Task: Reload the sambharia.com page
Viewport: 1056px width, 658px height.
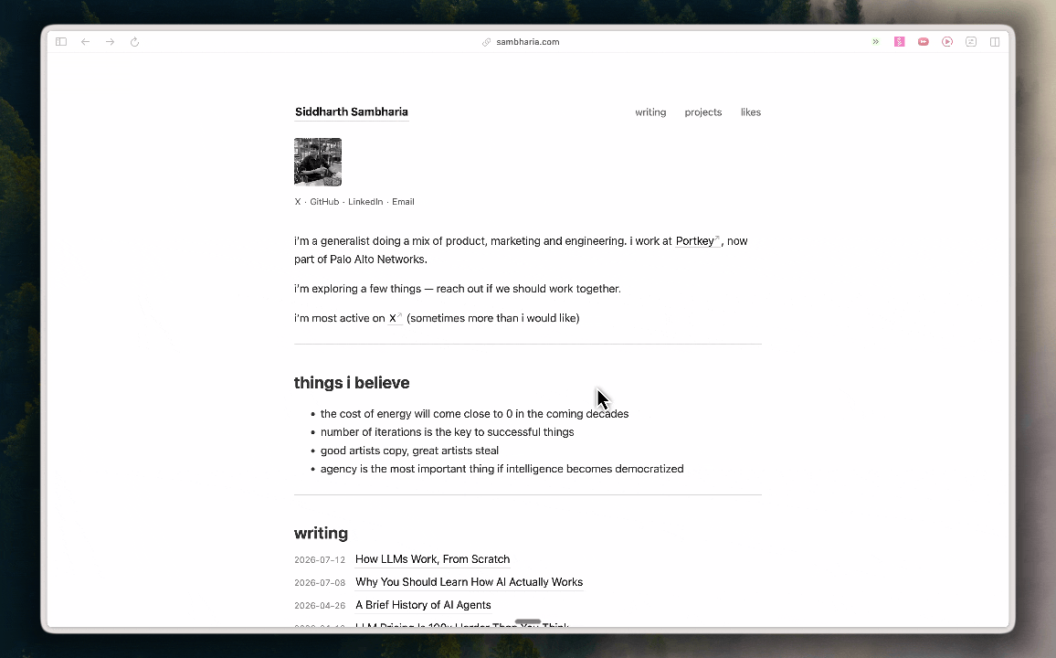Action: pyautogui.click(x=134, y=42)
